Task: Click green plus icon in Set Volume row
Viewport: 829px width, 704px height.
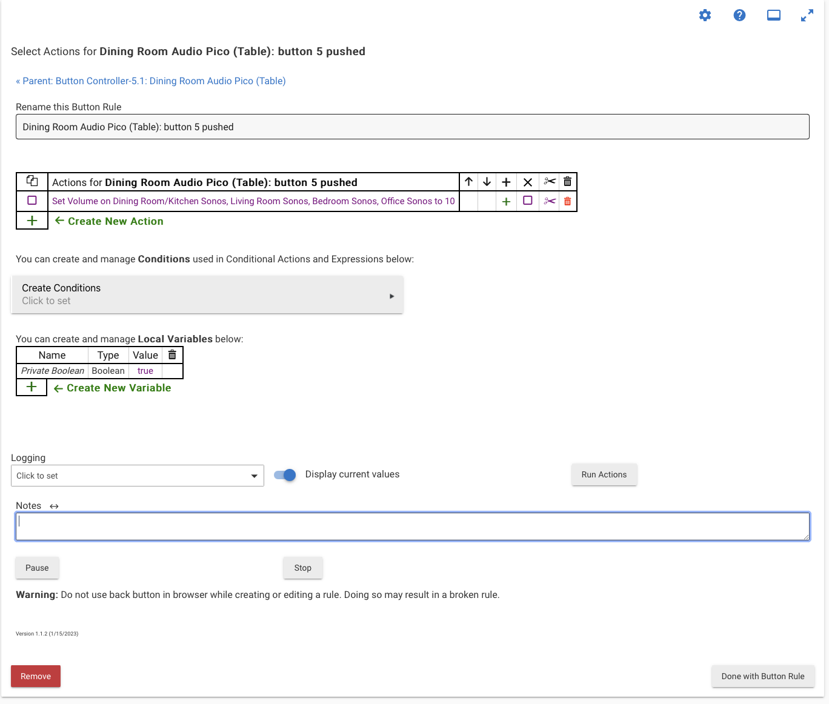Action: [x=506, y=202]
